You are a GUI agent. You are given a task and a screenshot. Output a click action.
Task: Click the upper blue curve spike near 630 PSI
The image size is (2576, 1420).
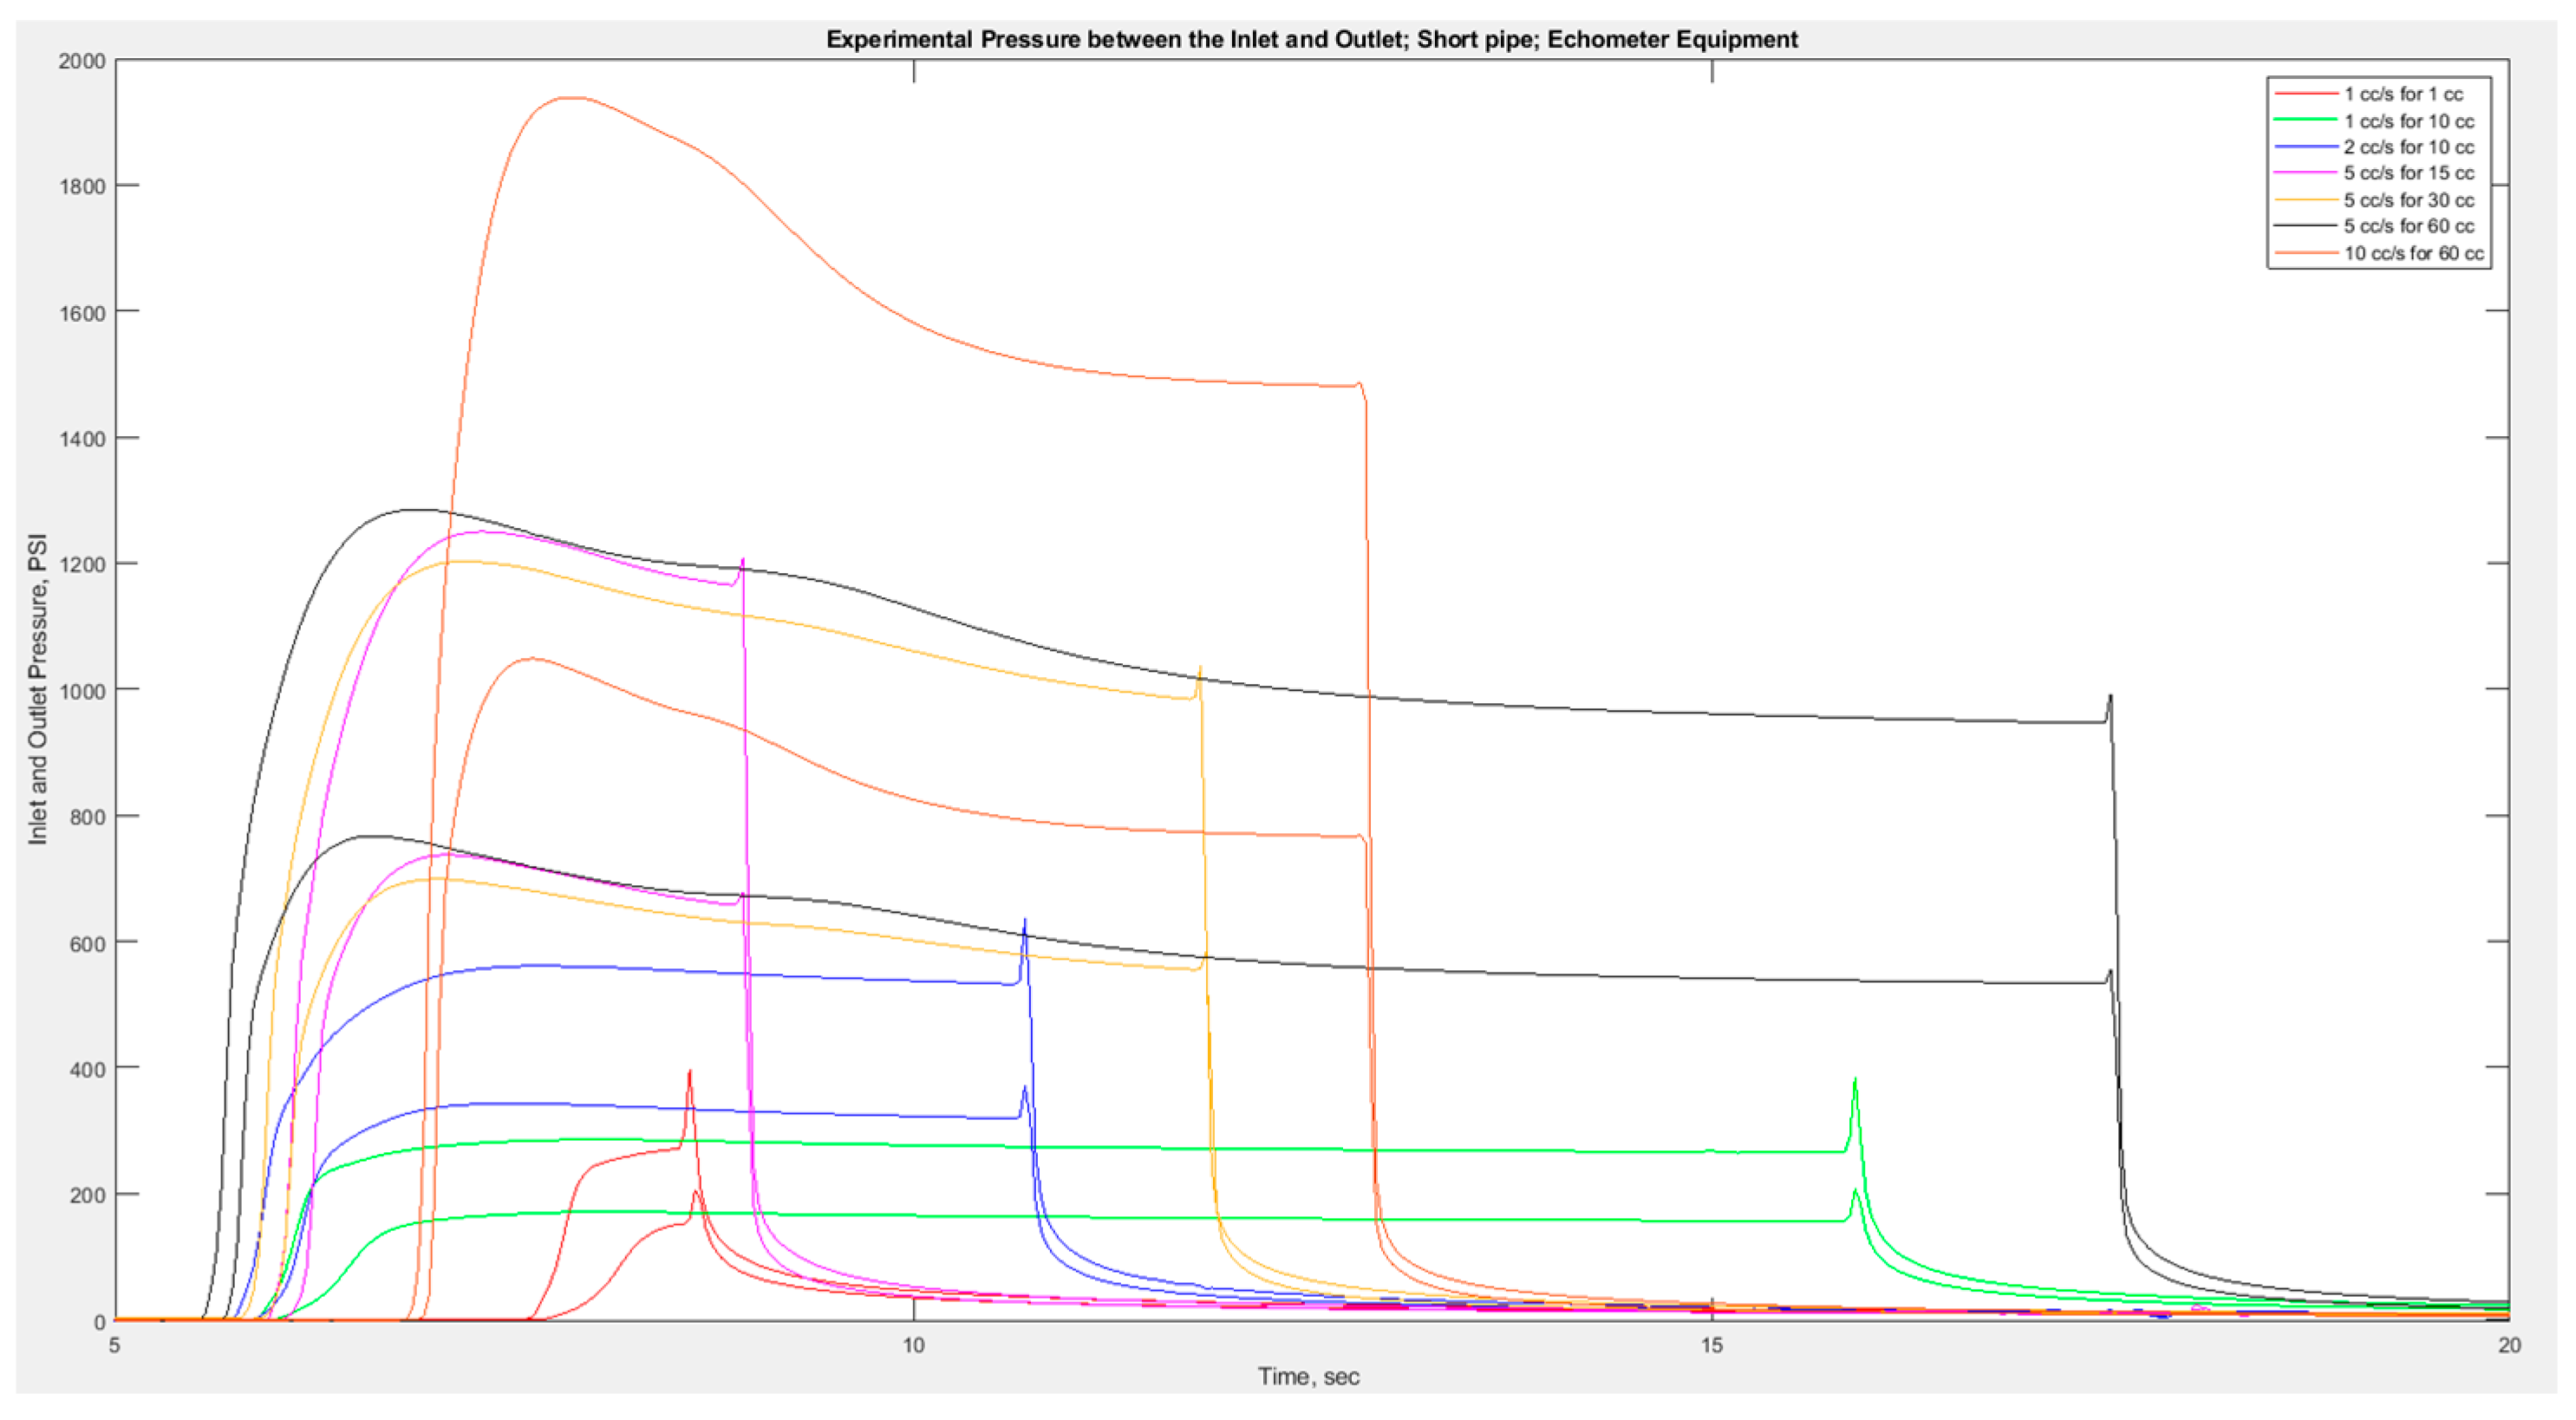1025,921
